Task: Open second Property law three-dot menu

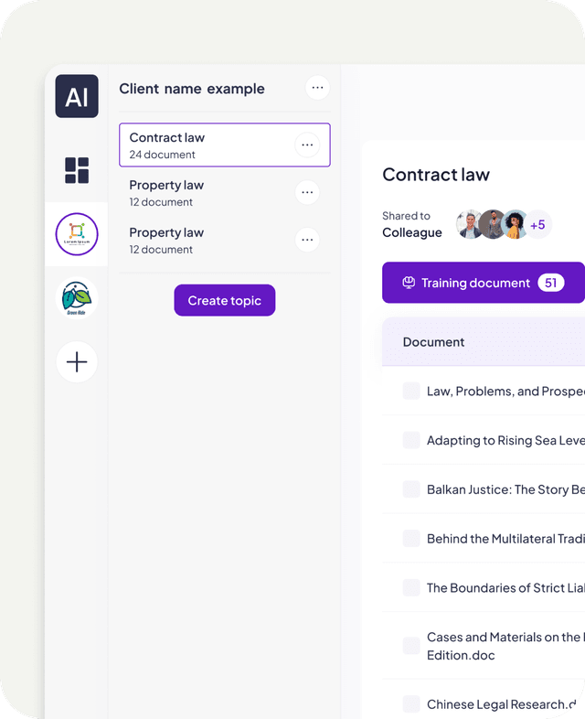Action: pyautogui.click(x=307, y=240)
